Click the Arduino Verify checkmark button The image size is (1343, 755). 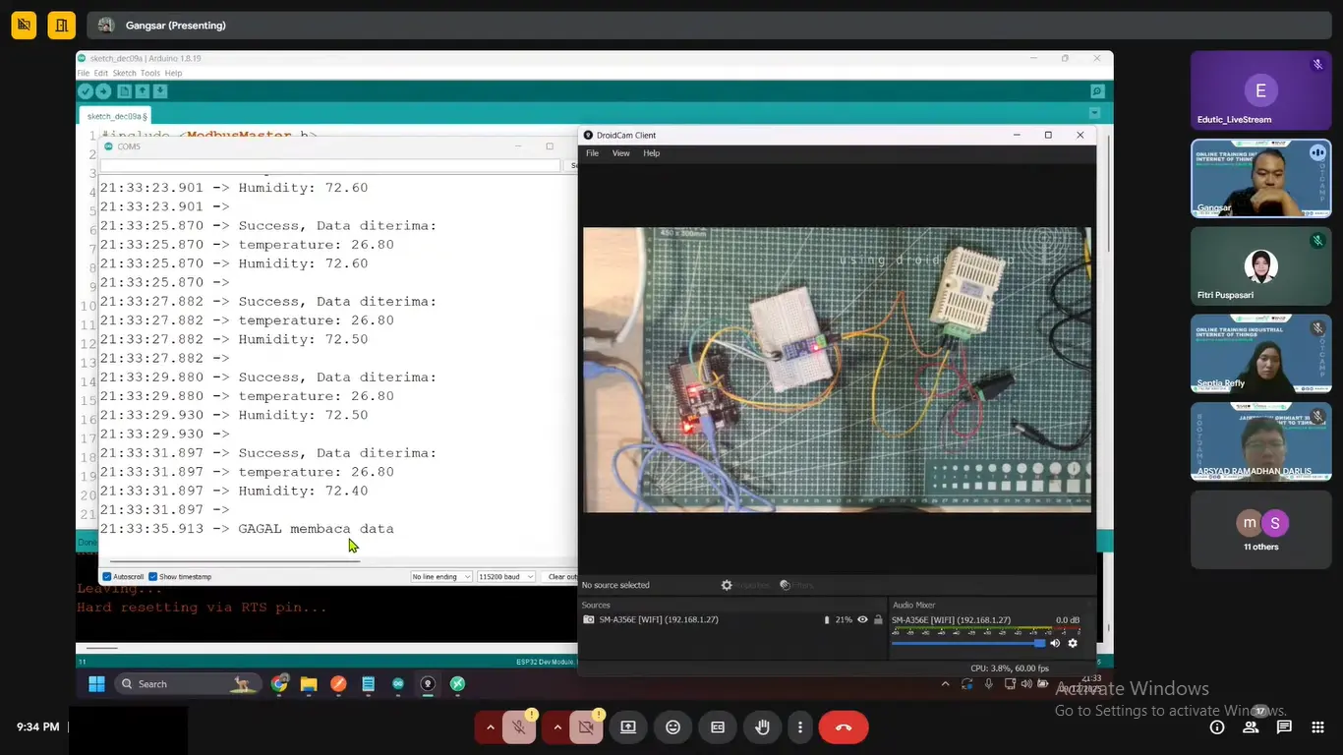86,91
